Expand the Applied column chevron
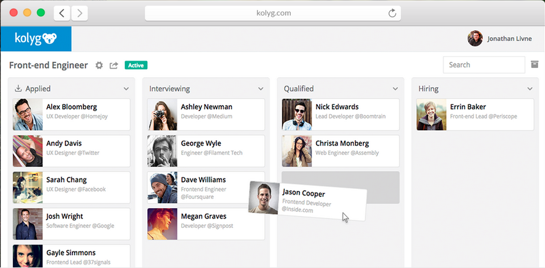This screenshot has width=545, height=268. point(126,89)
